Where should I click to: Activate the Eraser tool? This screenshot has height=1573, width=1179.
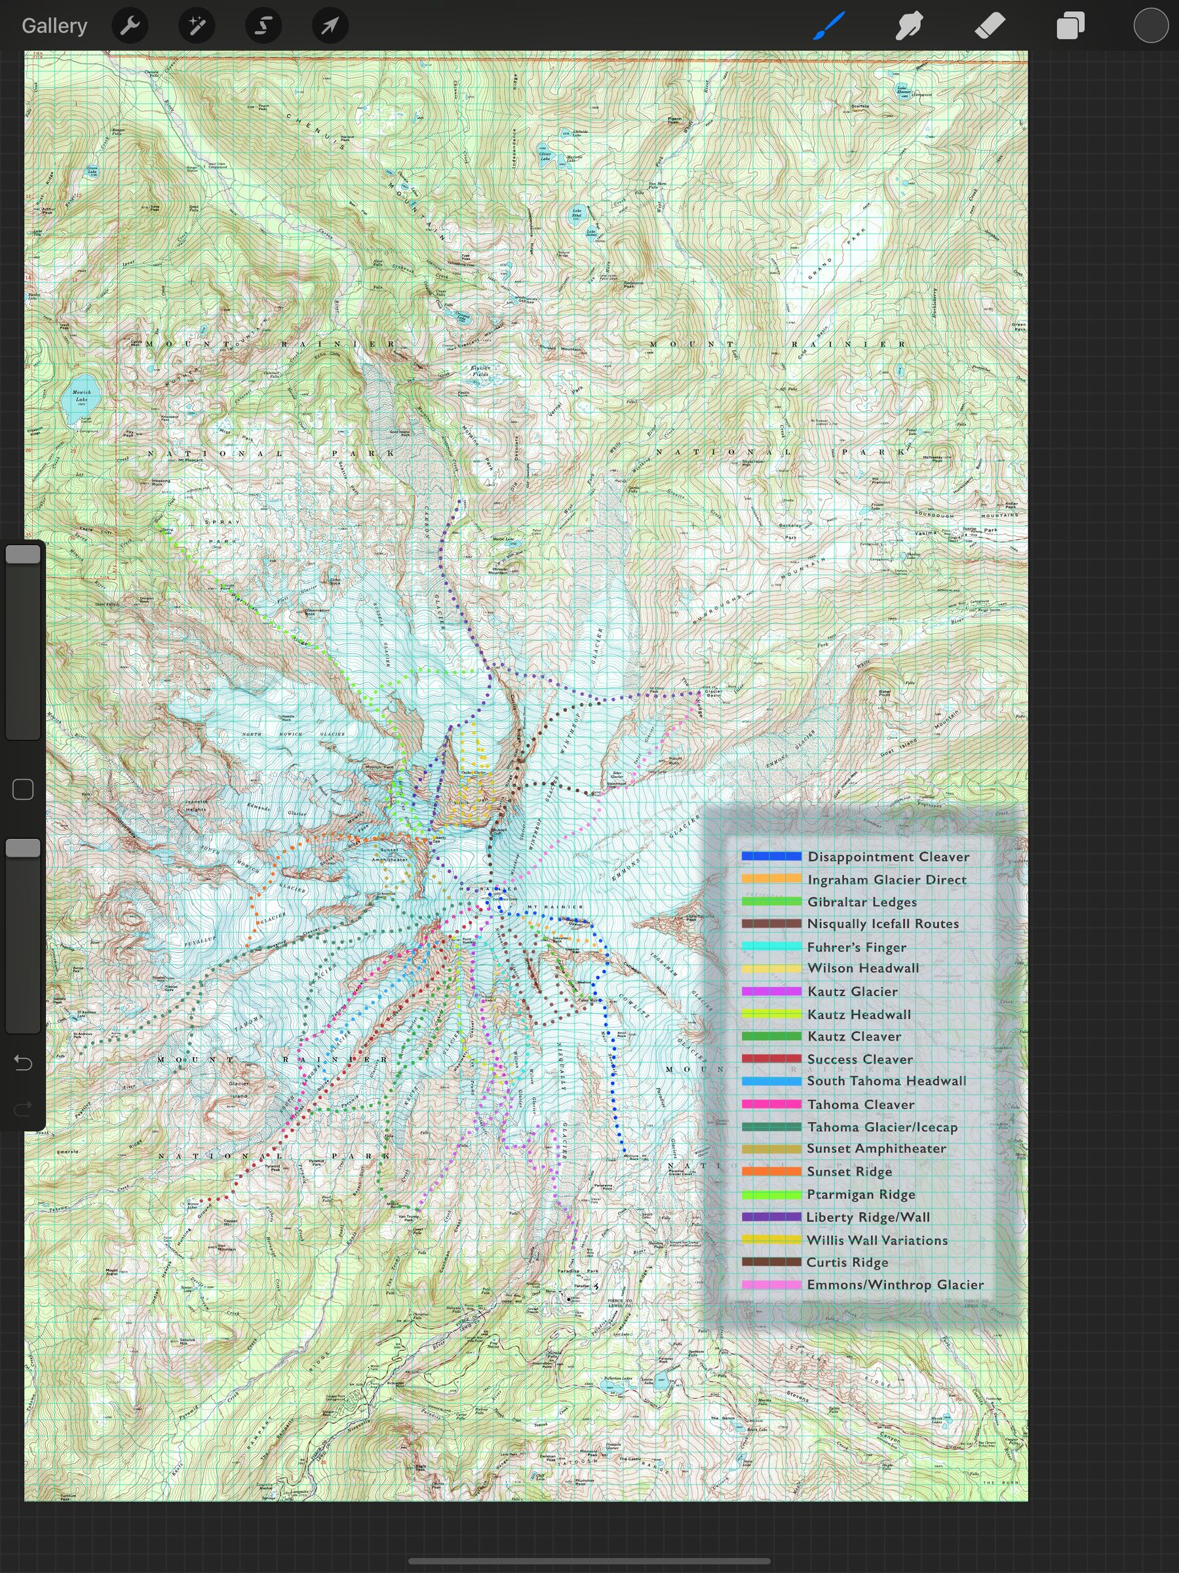pyautogui.click(x=990, y=26)
